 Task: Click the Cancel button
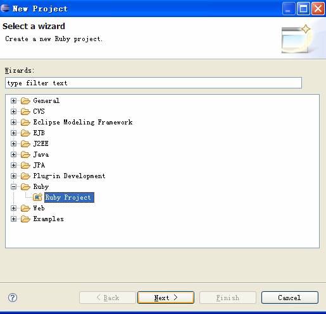290,298
